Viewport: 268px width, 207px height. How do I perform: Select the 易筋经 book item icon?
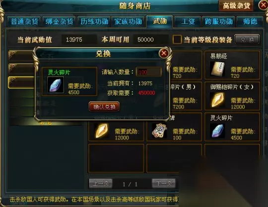217,69
